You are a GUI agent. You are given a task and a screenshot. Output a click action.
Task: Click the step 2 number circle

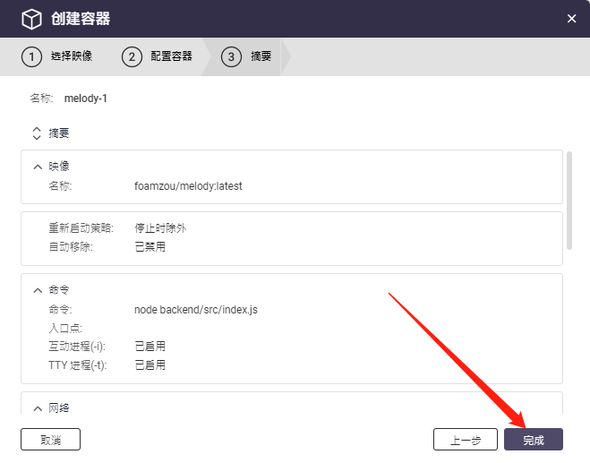pyautogui.click(x=132, y=57)
